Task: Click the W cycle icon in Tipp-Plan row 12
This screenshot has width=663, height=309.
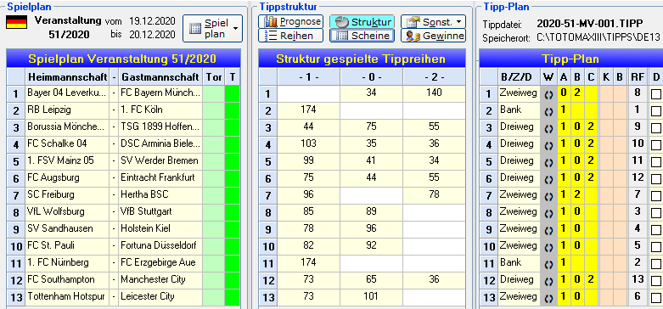Action: tap(549, 281)
